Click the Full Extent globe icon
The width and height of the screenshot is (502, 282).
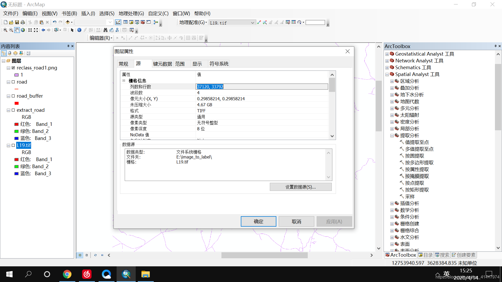click(23, 30)
